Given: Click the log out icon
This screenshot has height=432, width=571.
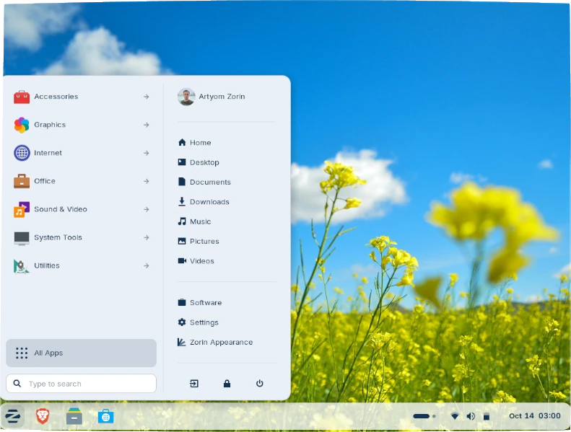Looking at the screenshot, I should pos(194,384).
